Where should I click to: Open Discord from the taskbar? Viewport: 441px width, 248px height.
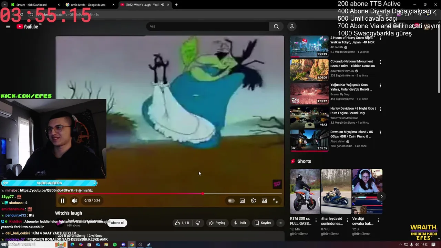pyautogui.click(x=123, y=245)
